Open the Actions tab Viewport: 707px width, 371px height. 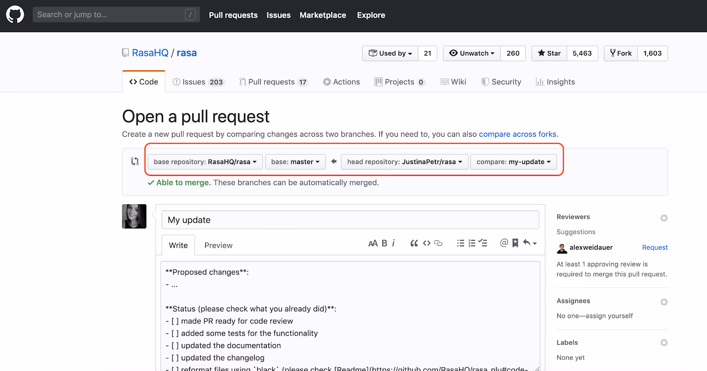(x=341, y=82)
